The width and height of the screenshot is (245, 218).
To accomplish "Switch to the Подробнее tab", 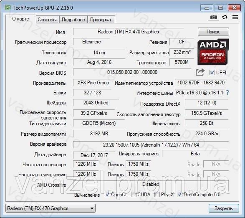I will [73, 20].
